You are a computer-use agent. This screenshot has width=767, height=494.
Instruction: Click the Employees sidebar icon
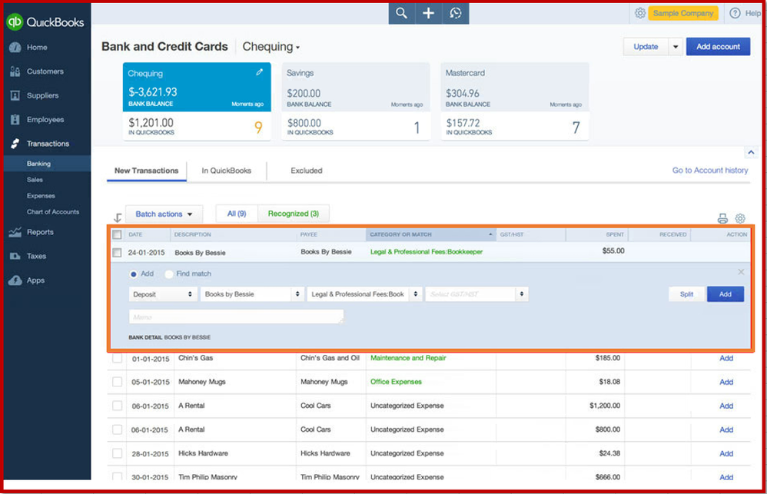pyautogui.click(x=15, y=119)
